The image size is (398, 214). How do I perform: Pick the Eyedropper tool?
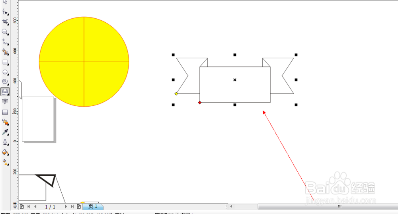tap(5, 132)
